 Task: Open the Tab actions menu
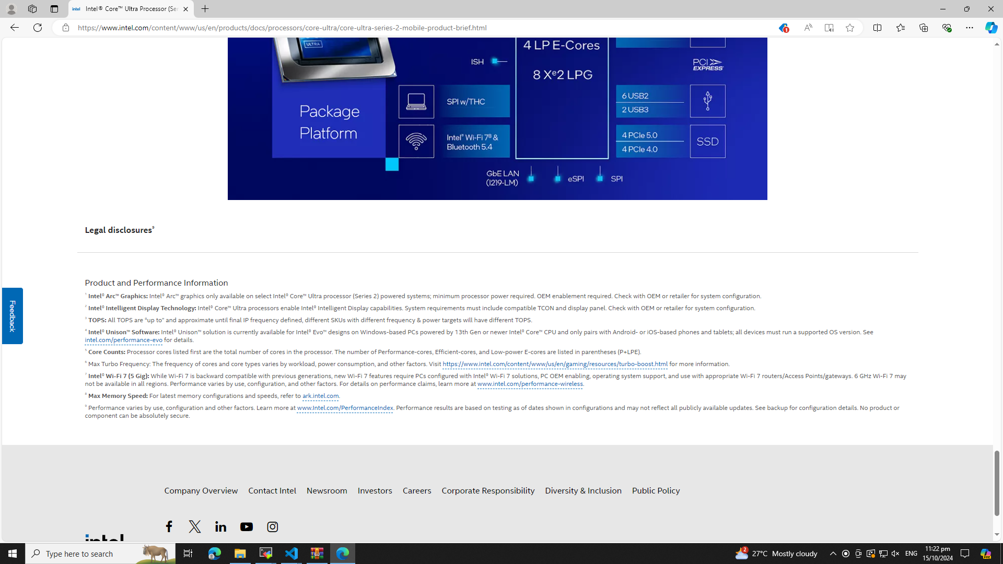pyautogui.click(x=54, y=9)
